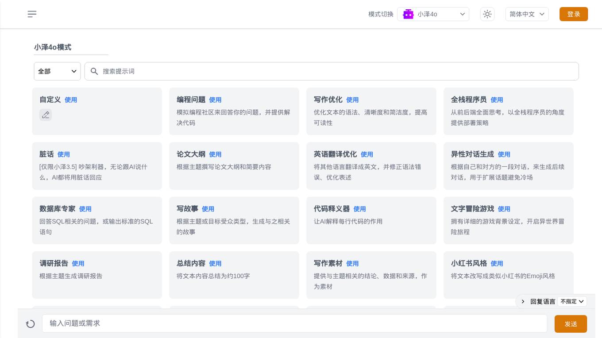
Task: Click the search magnifier icon
Action: click(94, 71)
